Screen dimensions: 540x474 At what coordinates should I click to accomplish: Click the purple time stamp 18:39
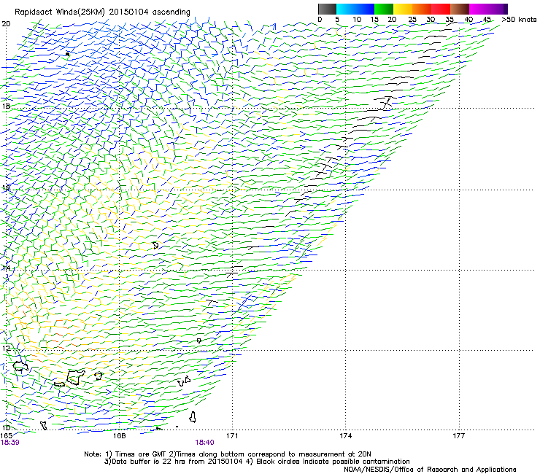click(x=10, y=443)
